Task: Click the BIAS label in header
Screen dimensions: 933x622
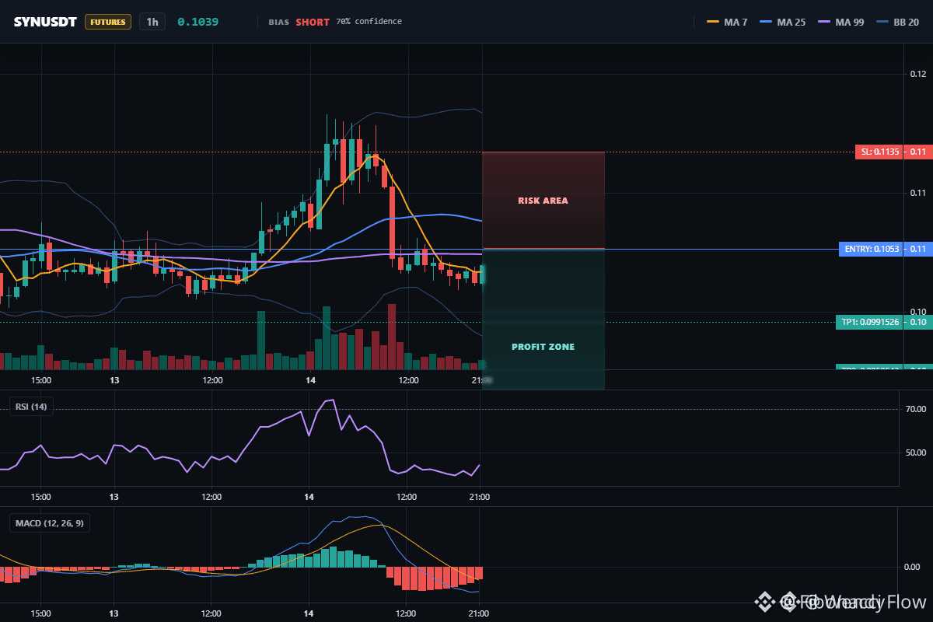Action: pyautogui.click(x=278, y=22)
